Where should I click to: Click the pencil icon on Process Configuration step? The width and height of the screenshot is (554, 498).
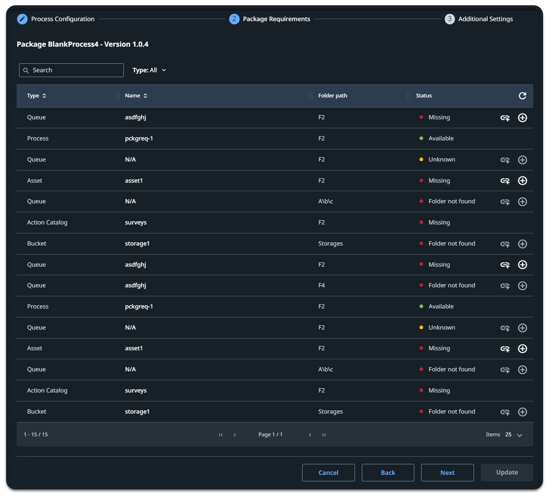22,19
